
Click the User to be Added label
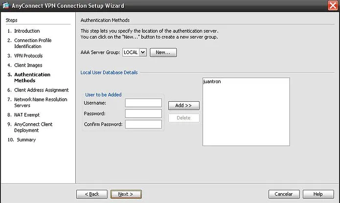pos(103,94)
